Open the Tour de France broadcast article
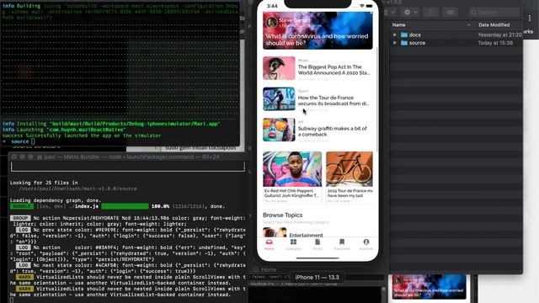 point(334,101)
